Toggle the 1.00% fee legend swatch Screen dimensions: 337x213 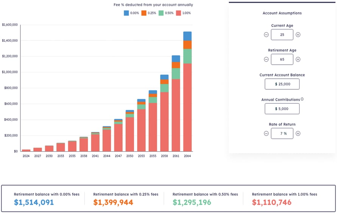click(178, 13)
